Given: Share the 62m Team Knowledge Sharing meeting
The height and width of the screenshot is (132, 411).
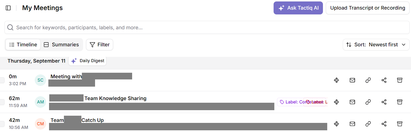Looking at the screenshot, I should pyautogui.click(x=384, y=102).
